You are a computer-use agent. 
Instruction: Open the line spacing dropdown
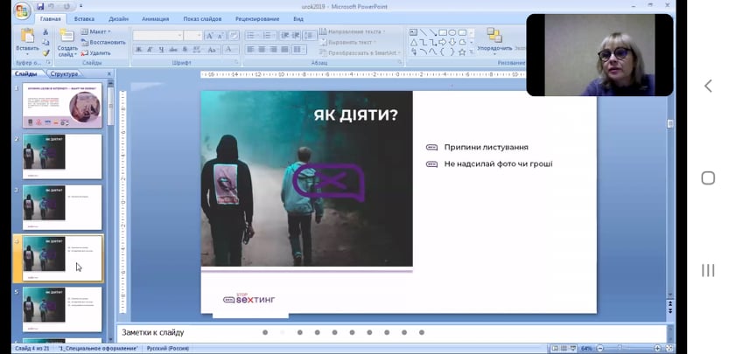pyautogui.click(x=310, y=35)
